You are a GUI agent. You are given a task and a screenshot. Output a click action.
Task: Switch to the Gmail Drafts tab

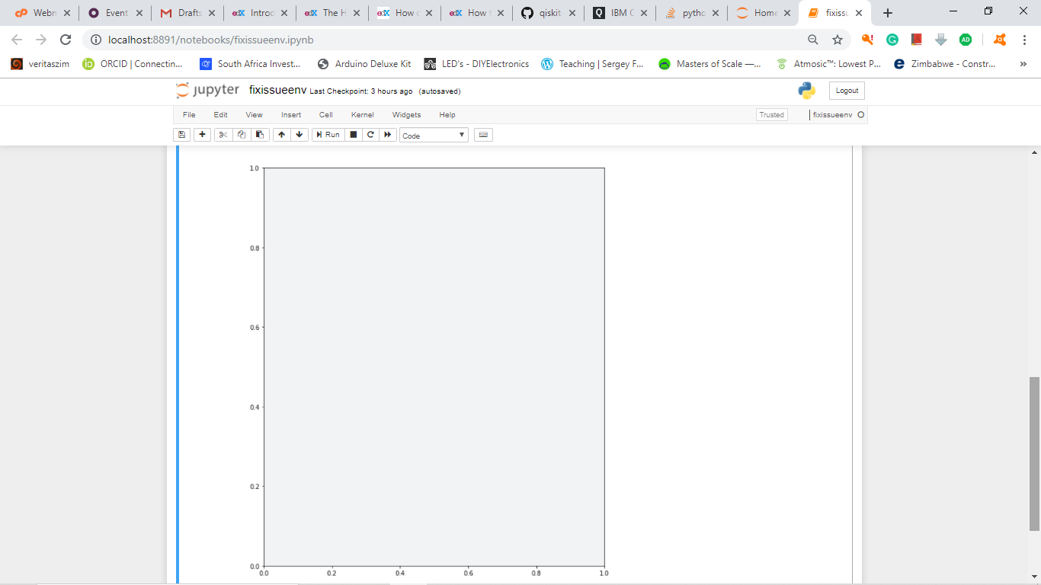[x=189, y=13]
